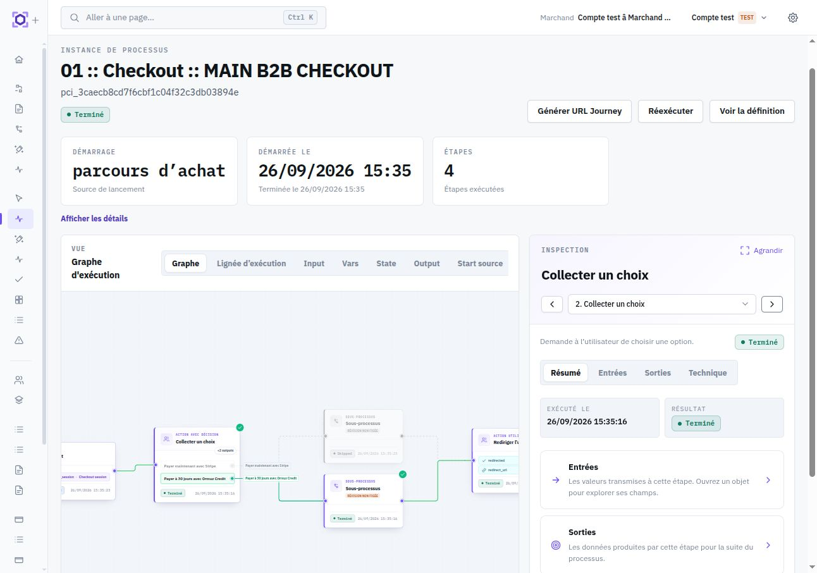Click the Voir la définition button
This screenshot has height=573, width=817.
(752, 111)
